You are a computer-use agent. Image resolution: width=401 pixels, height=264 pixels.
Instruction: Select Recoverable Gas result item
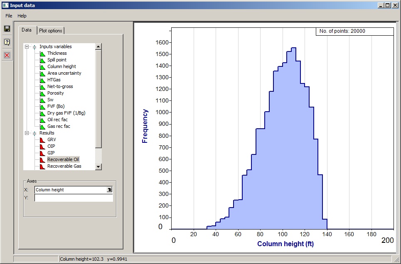(64, 166)
